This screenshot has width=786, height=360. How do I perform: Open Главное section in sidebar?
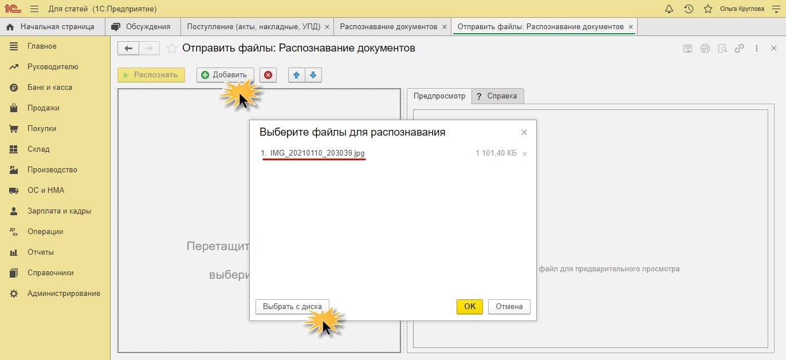tap(55, 46)
